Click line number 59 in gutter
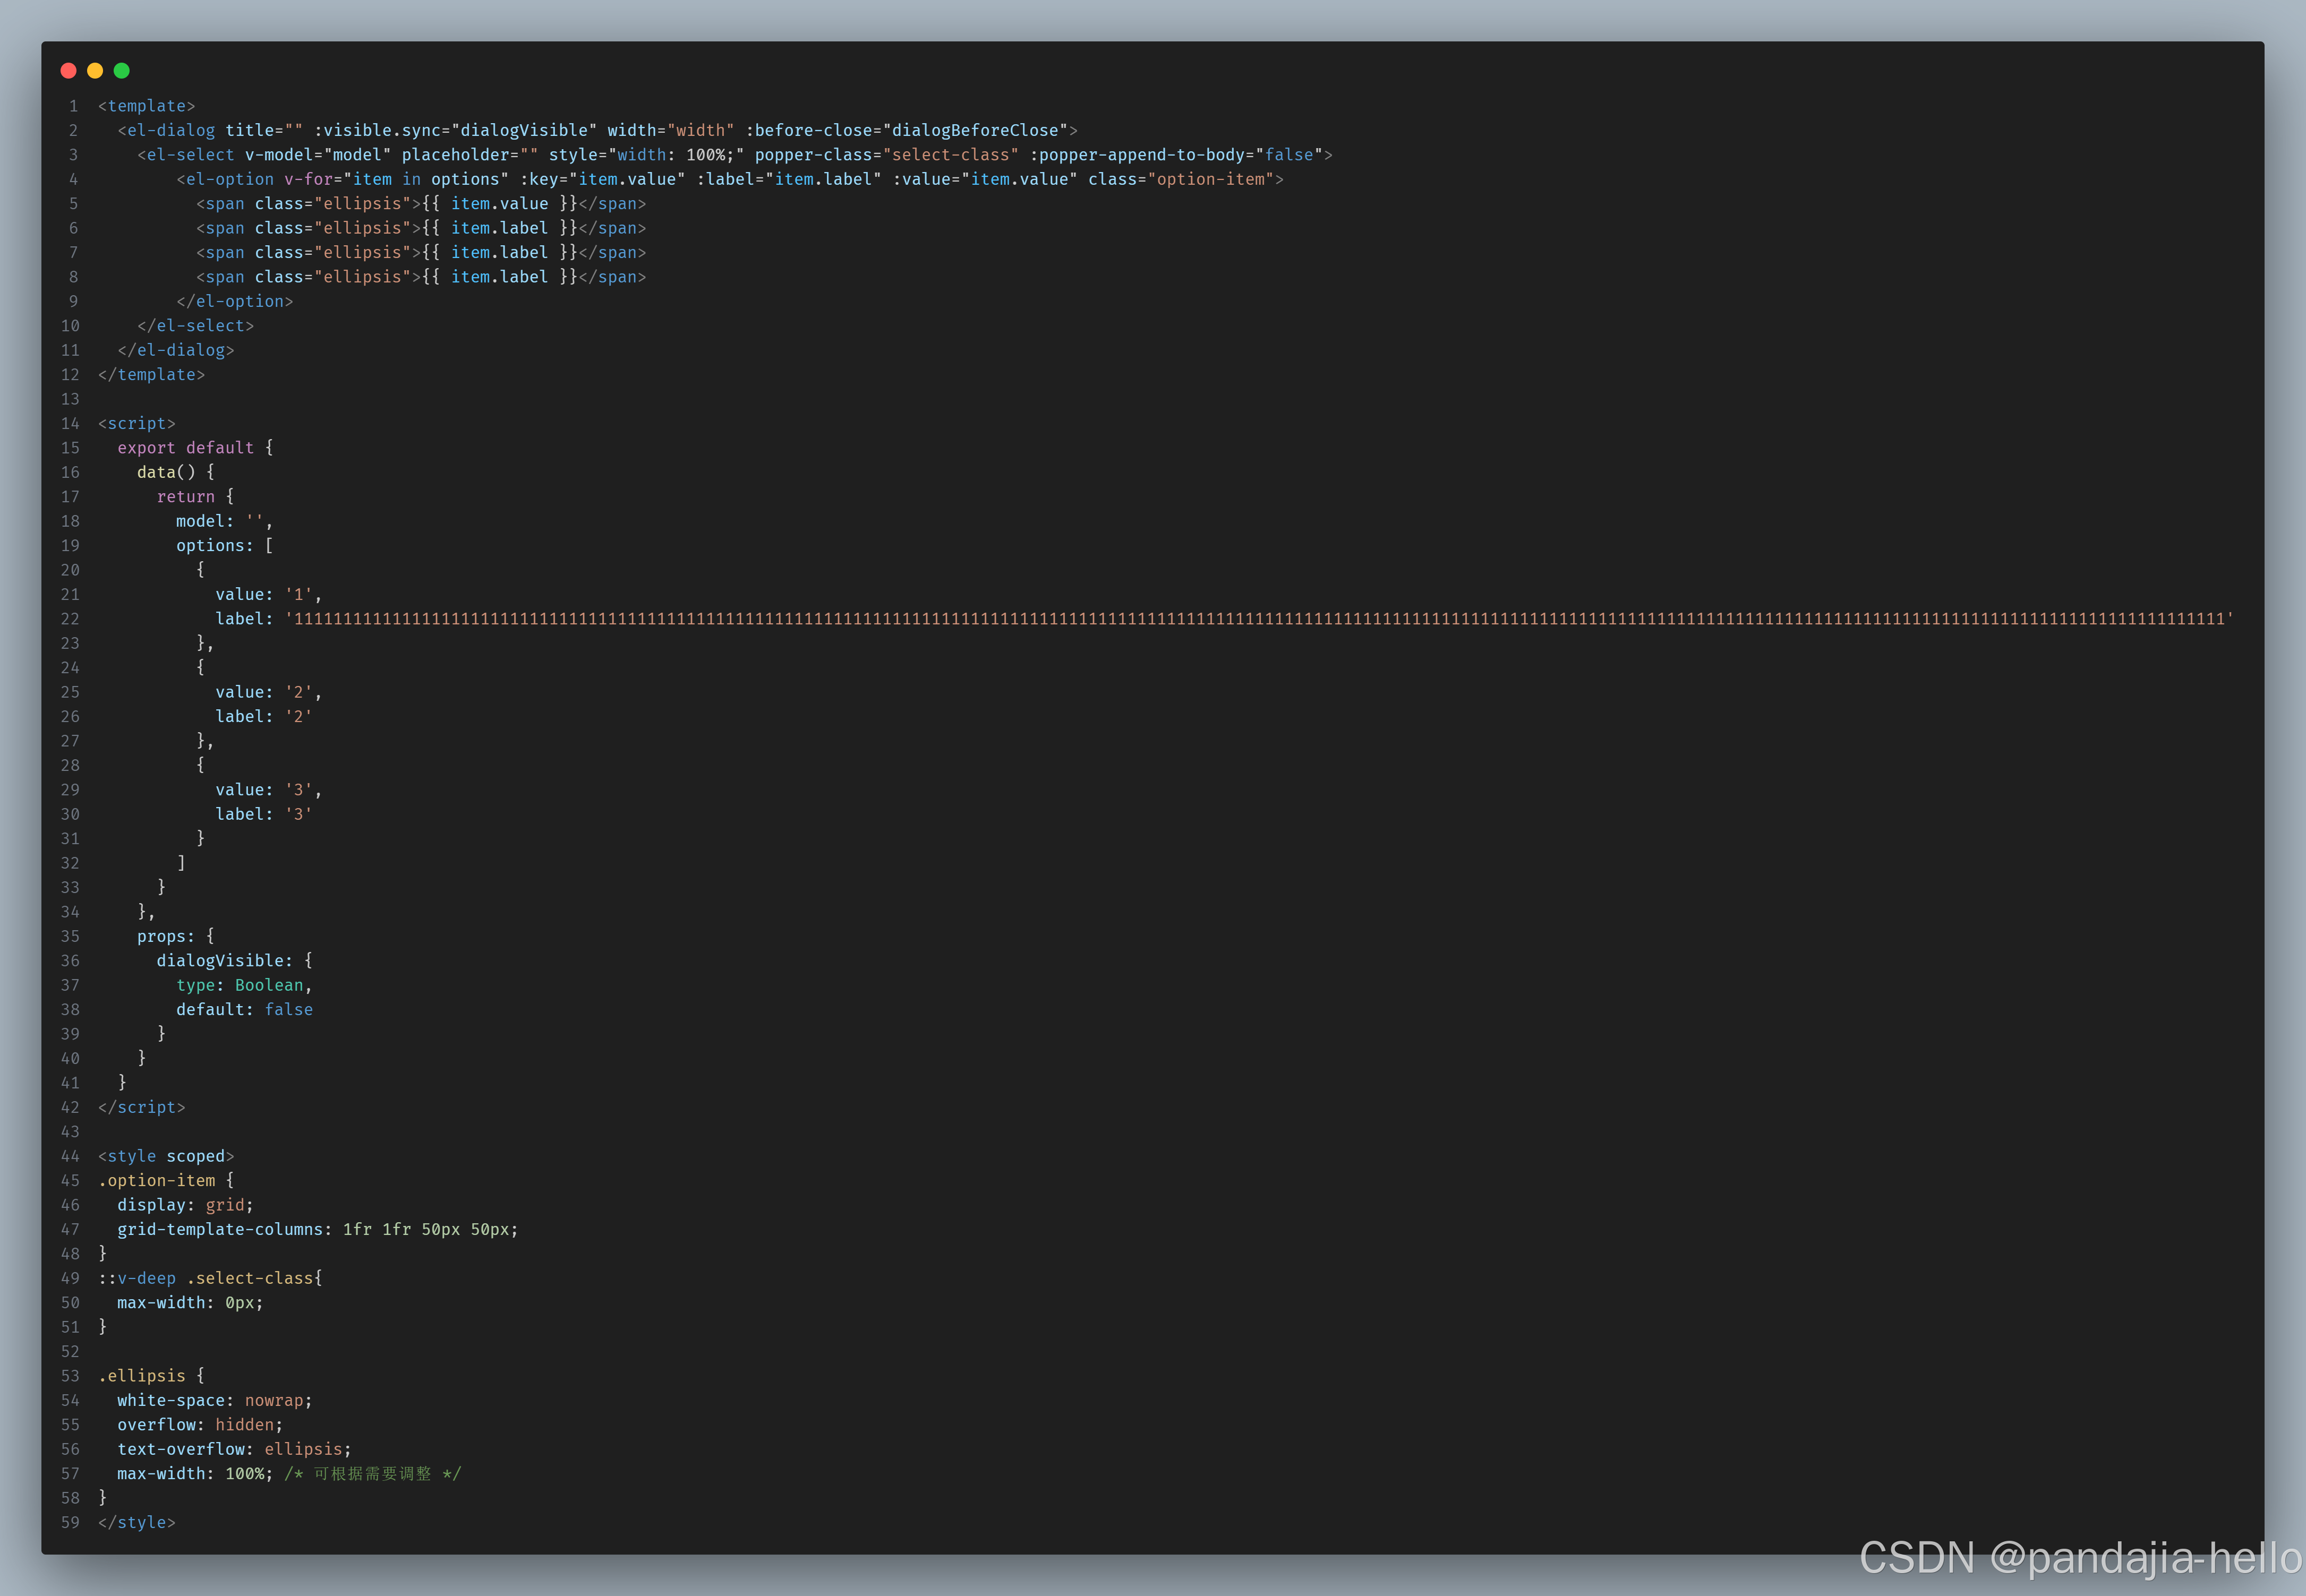 [x=70, y=1523]
